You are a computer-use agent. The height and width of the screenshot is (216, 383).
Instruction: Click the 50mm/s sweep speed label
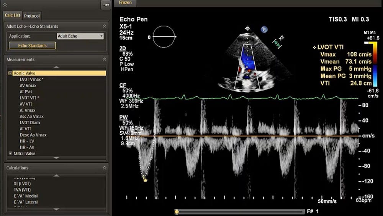coord(327,201)
